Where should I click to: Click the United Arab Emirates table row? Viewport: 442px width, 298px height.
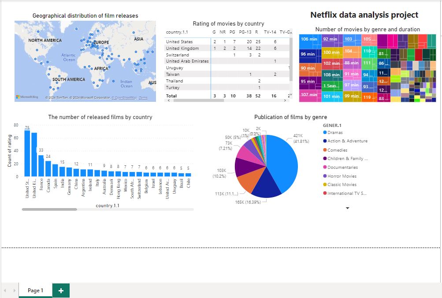click(x=227, y=61)
